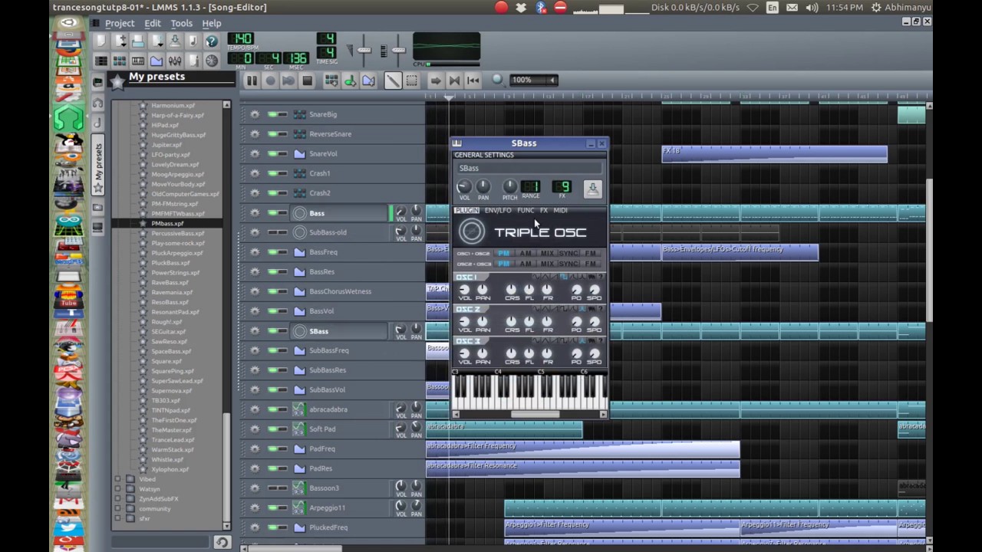
Task: Switch to the MIDI tab in SBass
Action: coord(560,211)
